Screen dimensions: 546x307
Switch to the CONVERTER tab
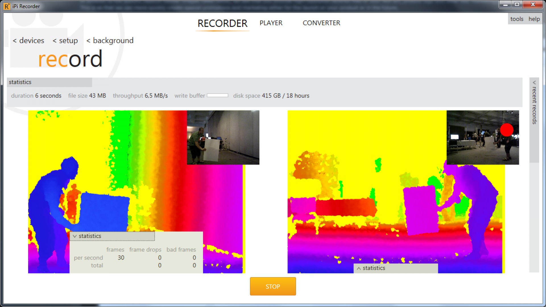[x=322, y=23]
